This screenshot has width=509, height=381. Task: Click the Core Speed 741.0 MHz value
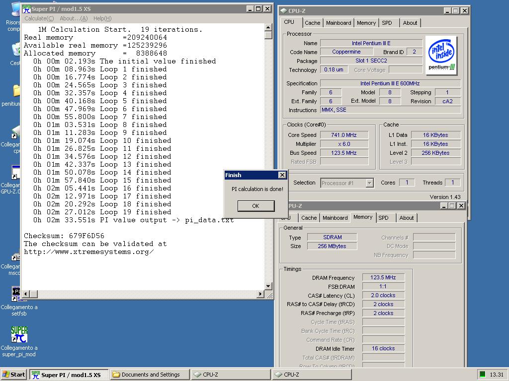(x=344, y=135)
